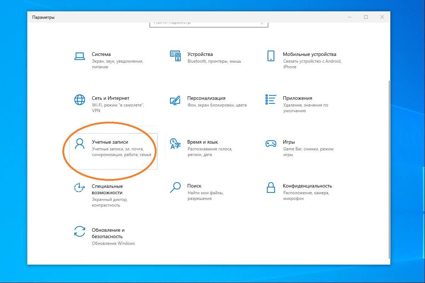425x283 pixels.
Task: Click the dashed clock icon for Специальные возможности
Action: [x=80, y=187]
